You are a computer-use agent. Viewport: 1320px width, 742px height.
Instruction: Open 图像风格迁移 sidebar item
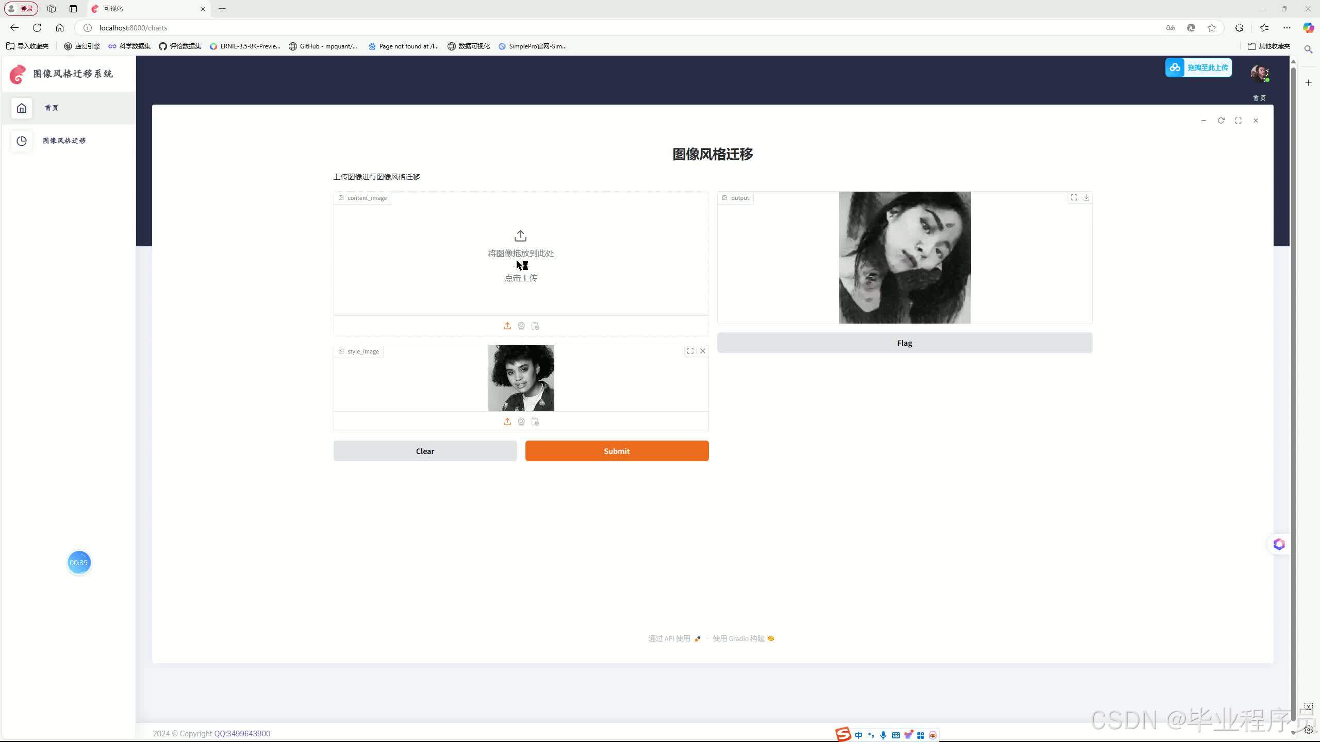pos(64,141)
